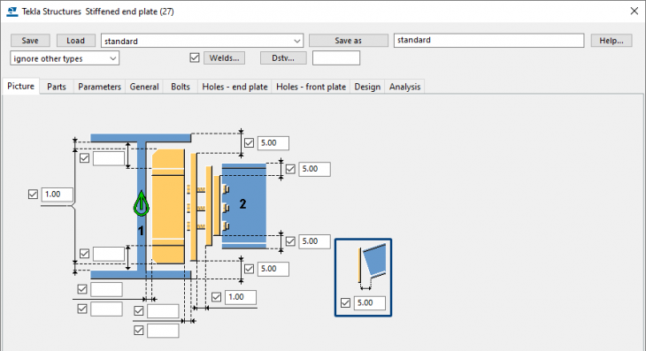Open the Holes - end plate tab
646x351 pixels.
pyautogui.click(x=235, y=87)
